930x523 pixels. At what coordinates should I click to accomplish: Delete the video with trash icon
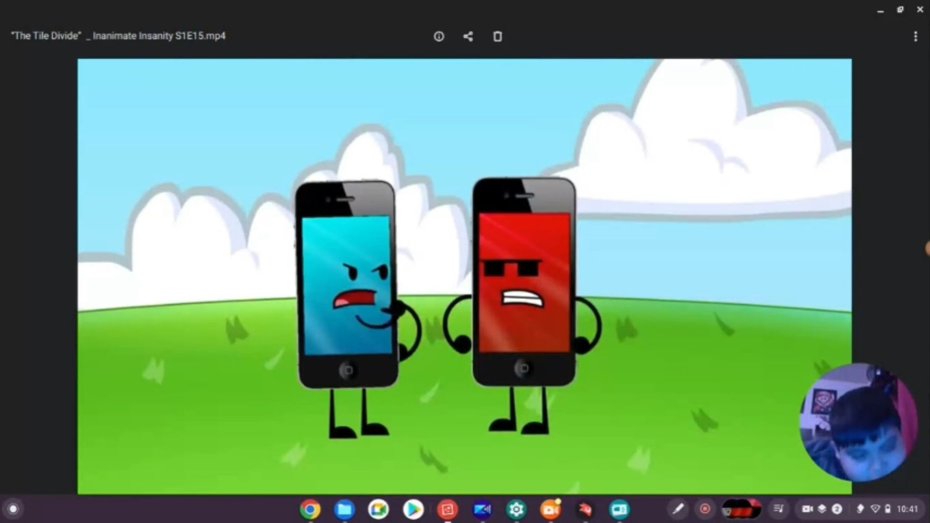(497, 36)
